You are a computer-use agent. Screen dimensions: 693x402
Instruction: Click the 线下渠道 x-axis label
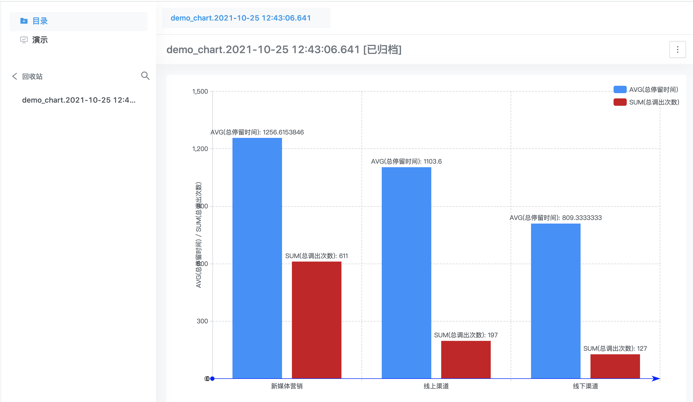[x=585, y=386]
